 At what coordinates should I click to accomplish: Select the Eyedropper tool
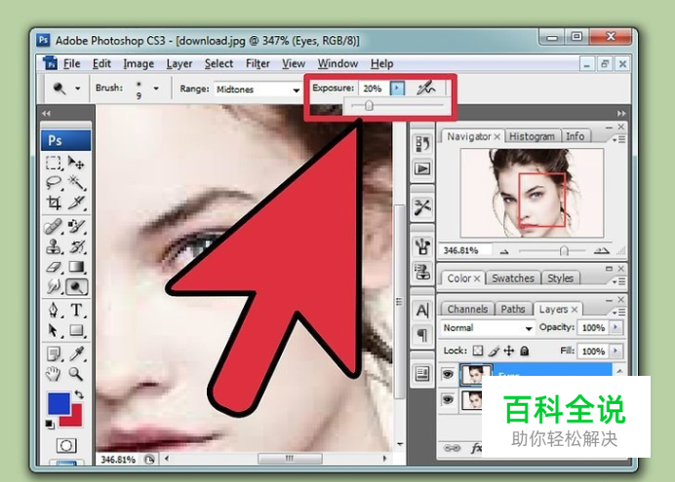(x=77, y=354)
